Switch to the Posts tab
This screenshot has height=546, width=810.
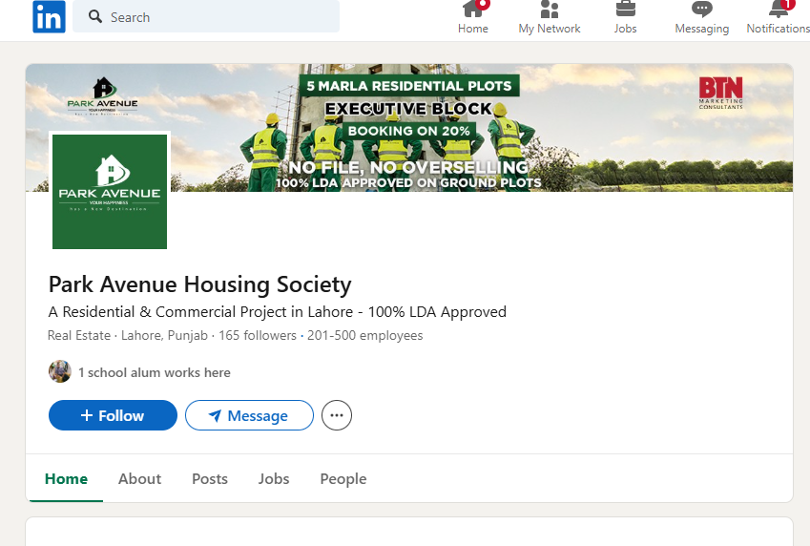[210, 478]
